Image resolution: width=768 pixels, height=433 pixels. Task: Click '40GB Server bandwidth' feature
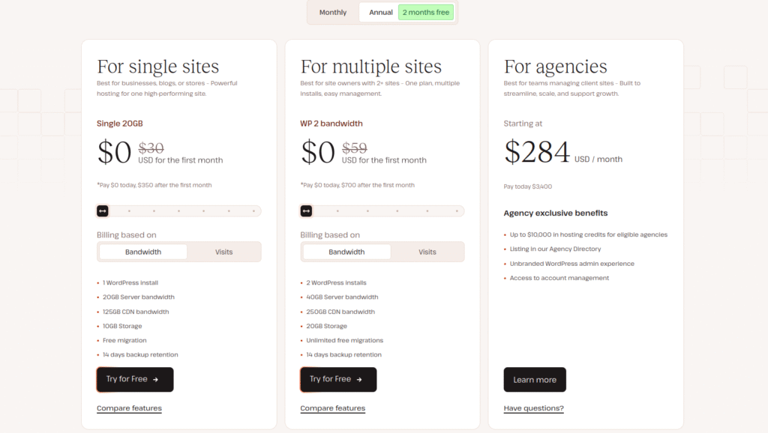coord(342,297)
